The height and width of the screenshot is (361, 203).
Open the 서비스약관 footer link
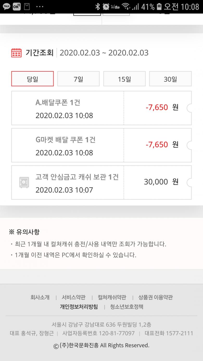[x=73, y=297]
